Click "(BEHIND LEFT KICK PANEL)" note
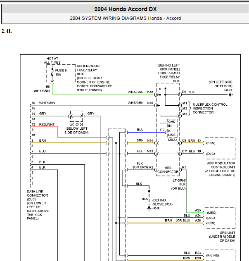249x261 pixels. (x=169, y=67)
